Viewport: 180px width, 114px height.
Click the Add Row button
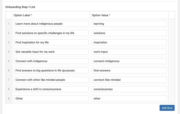point(167,108)
